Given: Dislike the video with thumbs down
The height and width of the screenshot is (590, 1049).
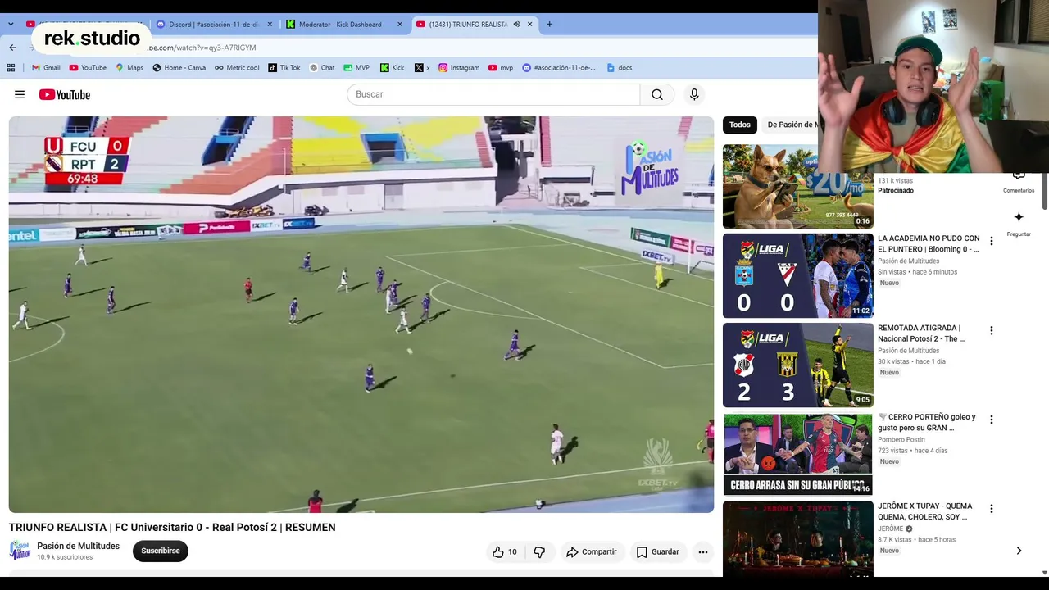Looking at the screenshot, I should click(x=539, y=552).
